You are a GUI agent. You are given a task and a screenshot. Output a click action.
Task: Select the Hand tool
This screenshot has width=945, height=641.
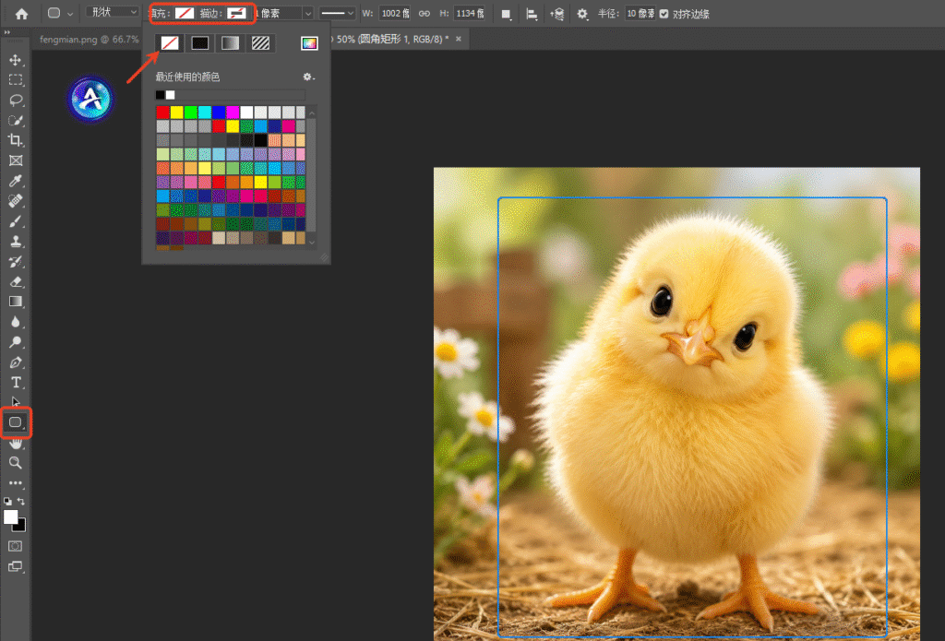point(16,443)
